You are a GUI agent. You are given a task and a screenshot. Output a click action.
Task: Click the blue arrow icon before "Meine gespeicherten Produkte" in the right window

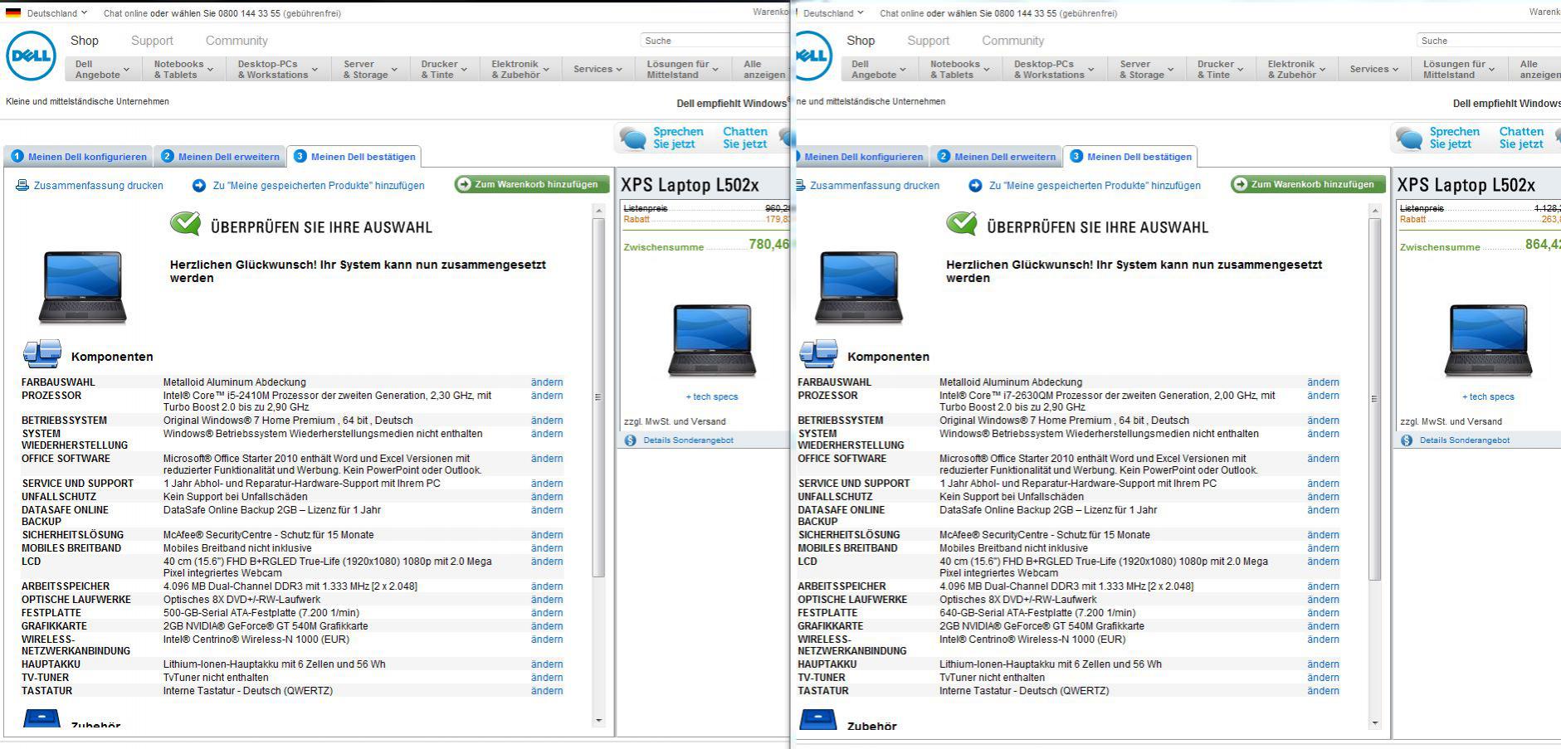click(975, 186)
